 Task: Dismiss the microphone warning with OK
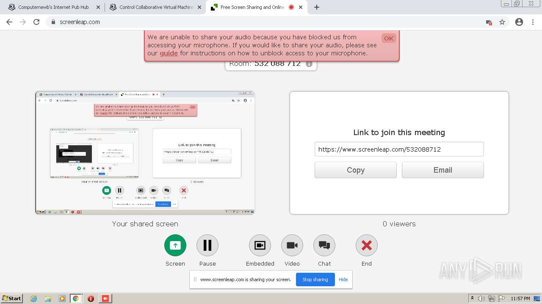coord(389,38)
